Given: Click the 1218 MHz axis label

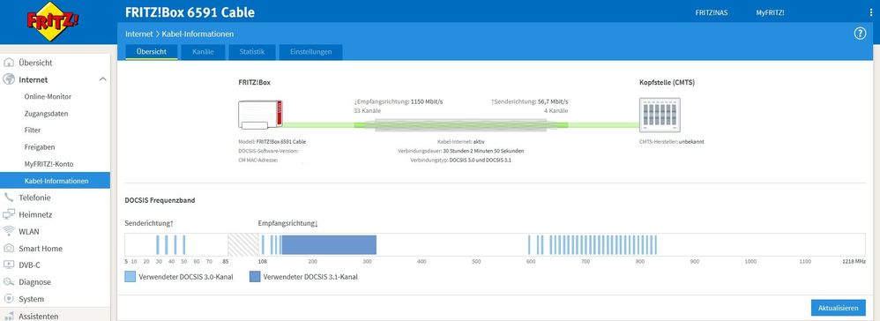Looking at the screenshot, I should click(853, 262).
